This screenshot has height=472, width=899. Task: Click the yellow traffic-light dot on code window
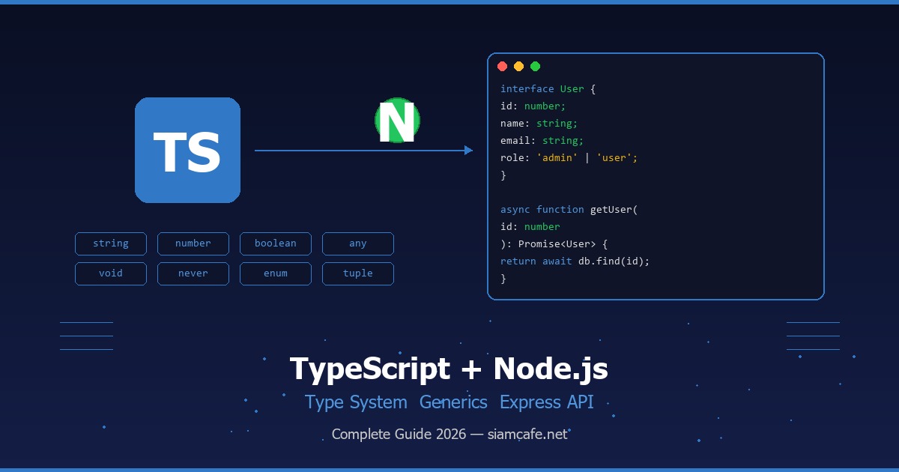[519, 66]
